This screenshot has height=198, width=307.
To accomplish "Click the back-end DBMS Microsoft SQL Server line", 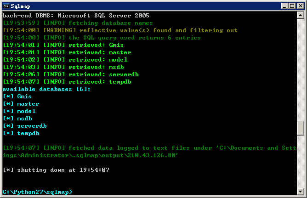I will click(76, 16).
